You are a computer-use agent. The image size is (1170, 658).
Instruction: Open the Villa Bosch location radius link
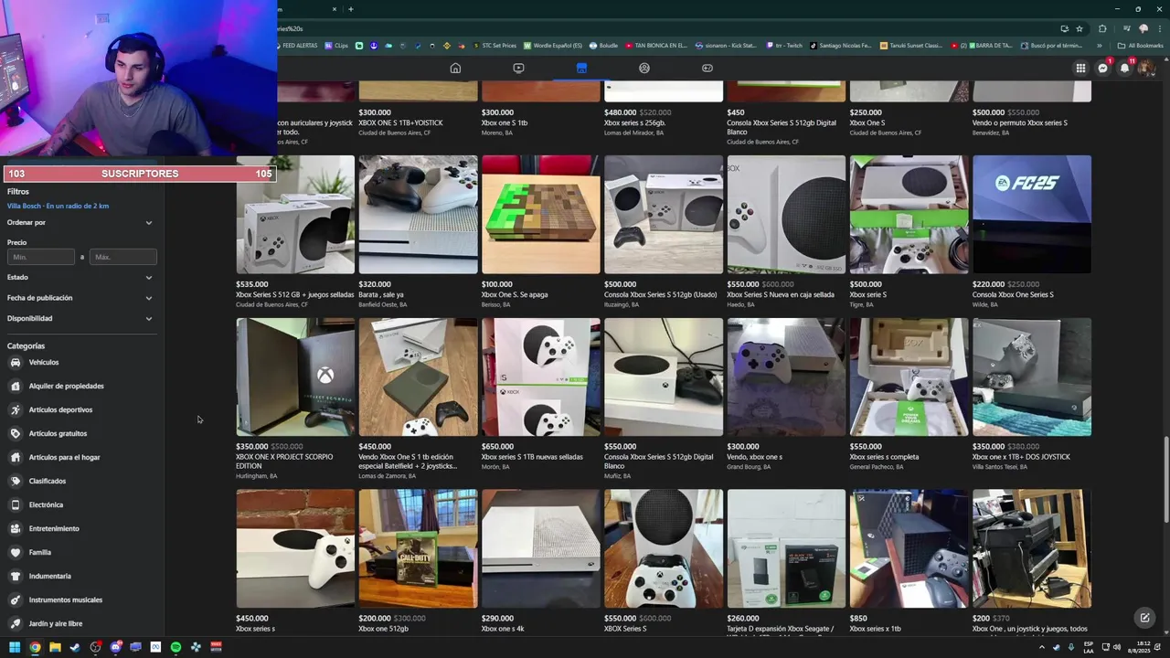(58, 207)
